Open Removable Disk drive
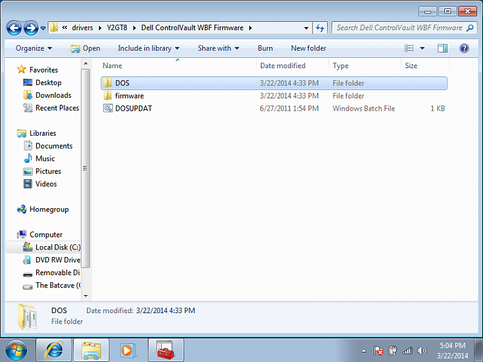The image size is (483, 362). pyautogui.click(x=57, y=273)
